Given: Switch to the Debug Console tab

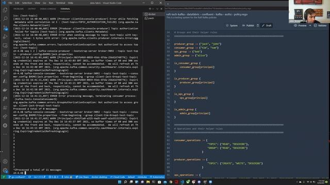Looking at the screenshot, I should coord(48,9).
